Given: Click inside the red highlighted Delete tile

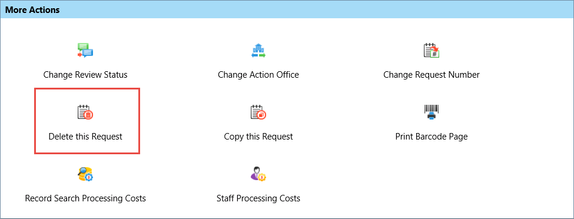Looking at the screenshot, I should [x=87, y=121].
